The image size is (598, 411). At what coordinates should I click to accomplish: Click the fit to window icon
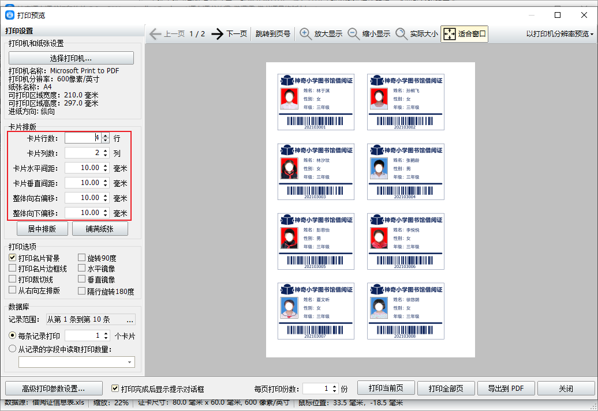click(449, 34)
